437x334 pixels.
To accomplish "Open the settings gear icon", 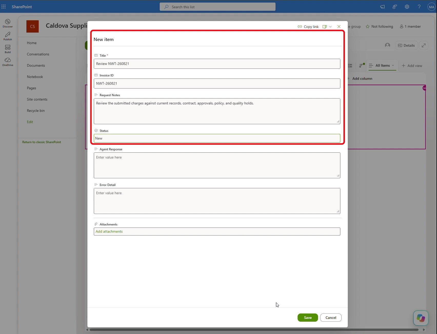I will (407, 7).
